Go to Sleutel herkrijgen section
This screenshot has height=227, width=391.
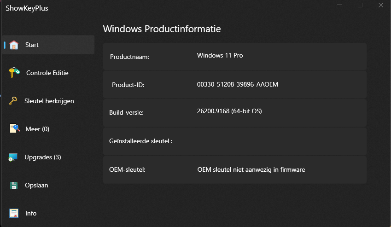49,101
